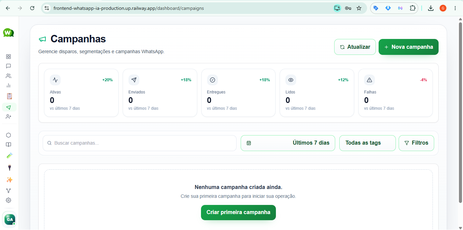Viewport: 463px width, 230px height.
Task: Go back with the browser back arrow
Action: point(8,8)
